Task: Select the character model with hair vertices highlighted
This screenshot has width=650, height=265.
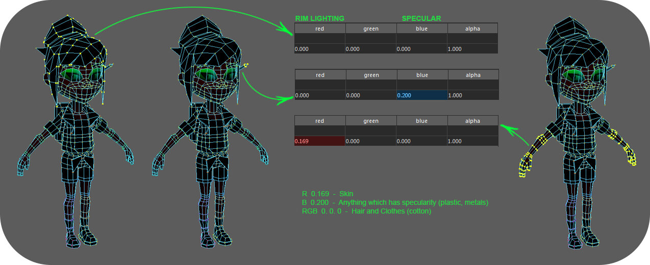Action: (76, 131)
